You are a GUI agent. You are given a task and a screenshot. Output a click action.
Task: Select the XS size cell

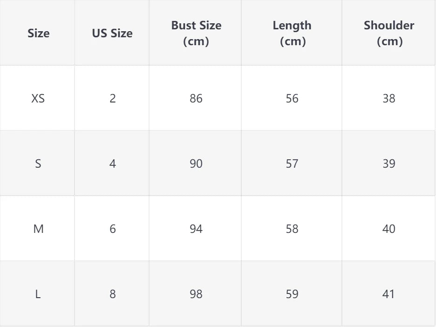coord(38,98)
